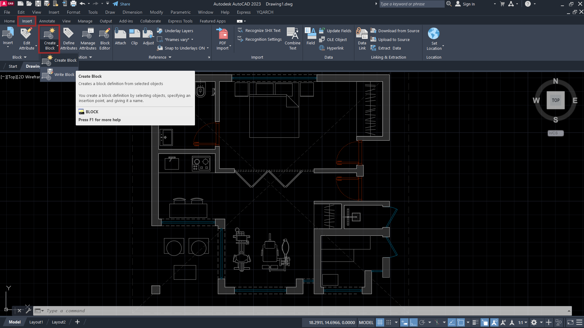Viewport: 584px width, 328px height.
Task: Click the search magnifier icon in title bar
Action: 449,4
